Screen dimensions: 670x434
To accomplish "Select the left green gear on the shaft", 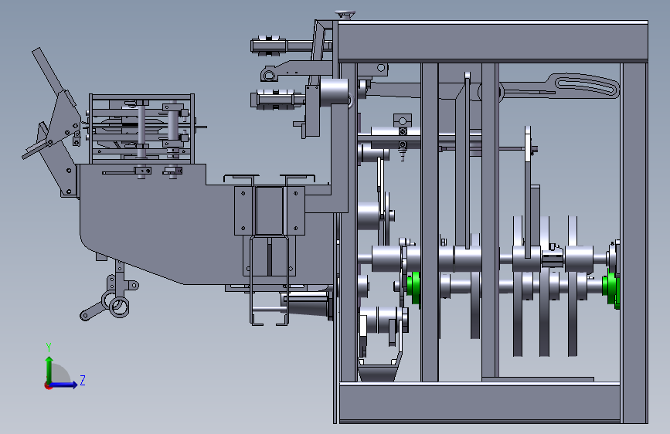I will click(x=413, y=288).
